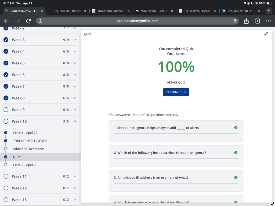Open the browser three-dot overflow menu
This screenshot has height=206, width=275.
tap(268, 21)
